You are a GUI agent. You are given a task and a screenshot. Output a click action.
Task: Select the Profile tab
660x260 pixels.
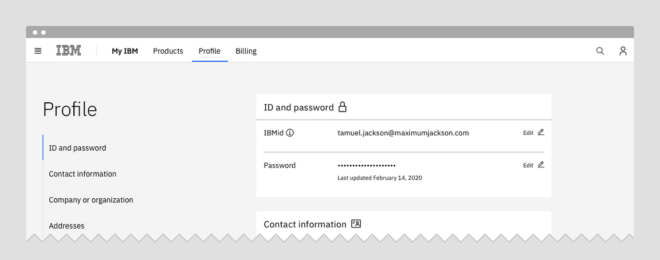210,51
